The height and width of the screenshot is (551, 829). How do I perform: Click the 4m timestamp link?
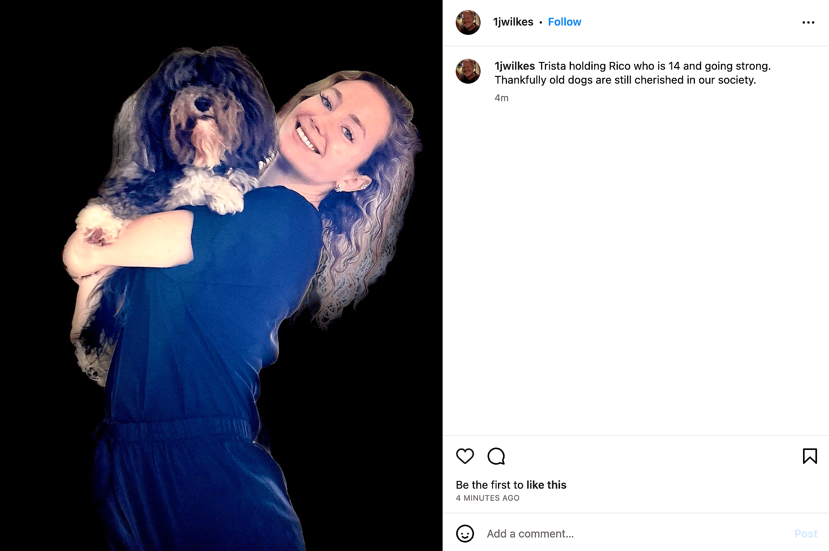click(502, 98)
